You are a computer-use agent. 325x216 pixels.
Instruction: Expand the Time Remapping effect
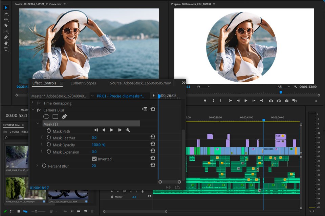(x=32, y=103)
